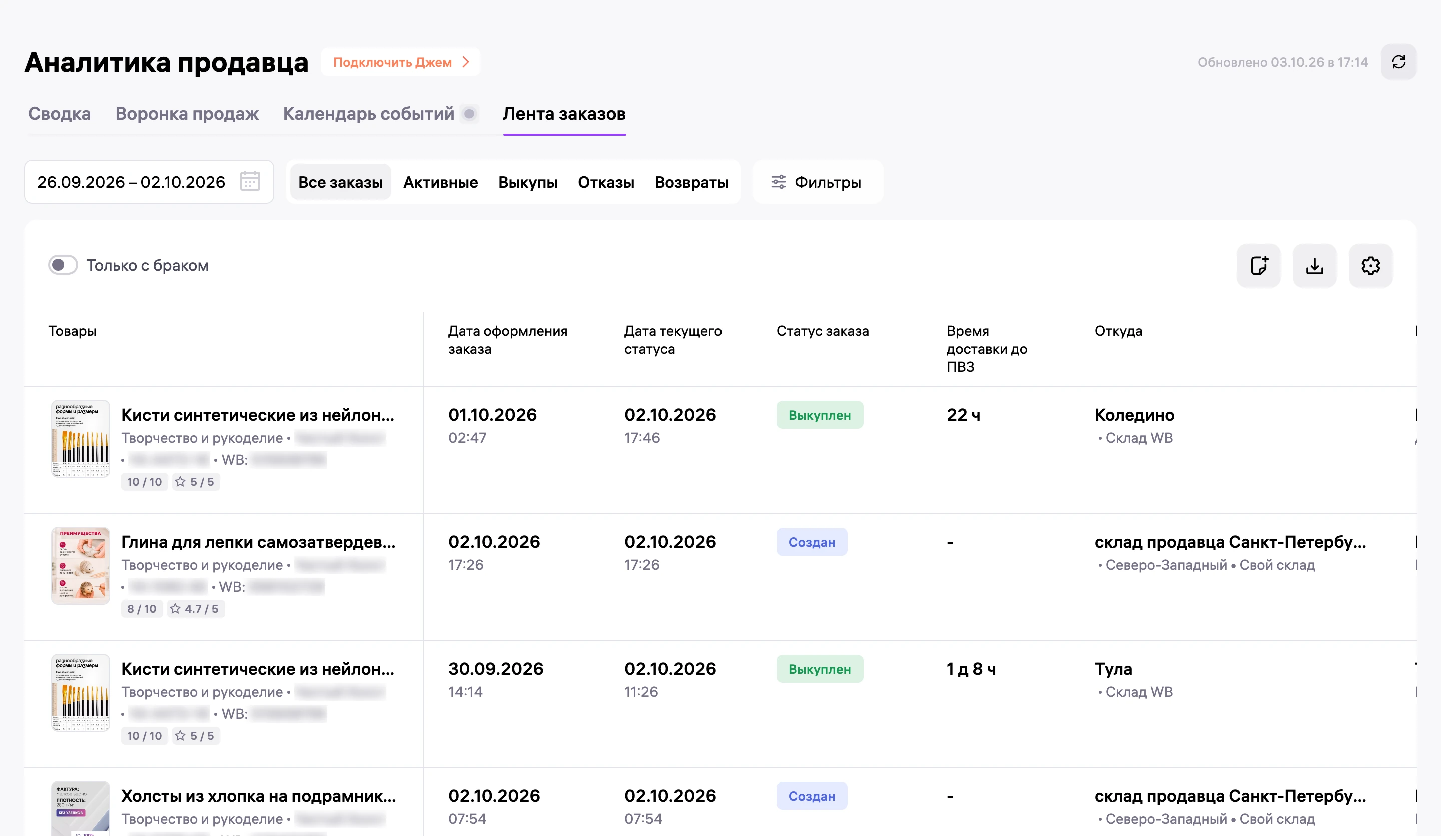Expand the Фильтры panel
The height and width of the screenshot is (836, 1441).
pos(817,182)
